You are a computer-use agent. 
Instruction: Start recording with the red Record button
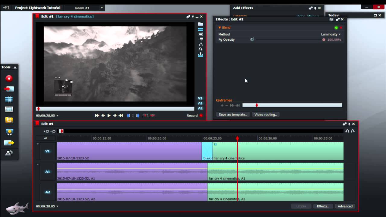coord(201,115)
